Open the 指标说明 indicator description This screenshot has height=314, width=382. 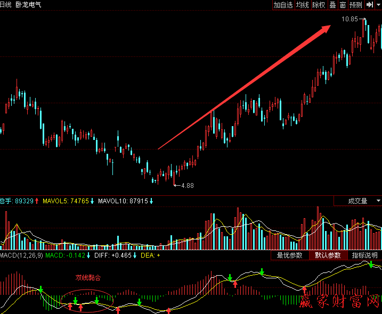click(364, 255)
